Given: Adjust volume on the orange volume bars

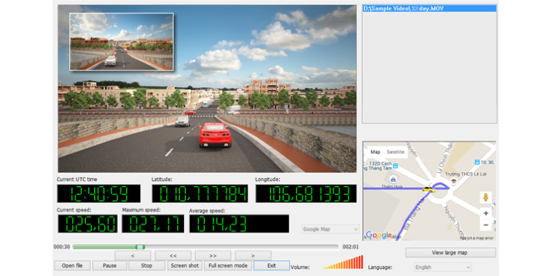Looking at the screenshot, I should pyautogui.click(x=343, y=262).
